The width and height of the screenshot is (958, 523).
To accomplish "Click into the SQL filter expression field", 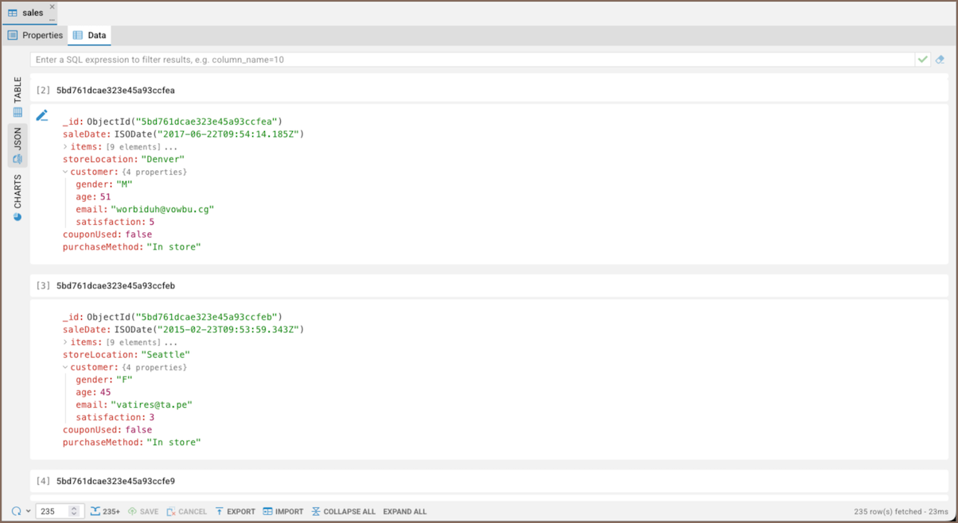I will (x=469, y=60).
